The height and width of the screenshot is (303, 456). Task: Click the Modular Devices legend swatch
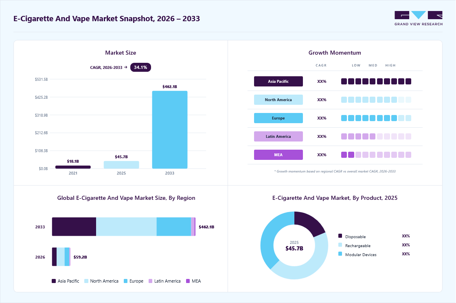pyautogui.click(x=340, y=254)
